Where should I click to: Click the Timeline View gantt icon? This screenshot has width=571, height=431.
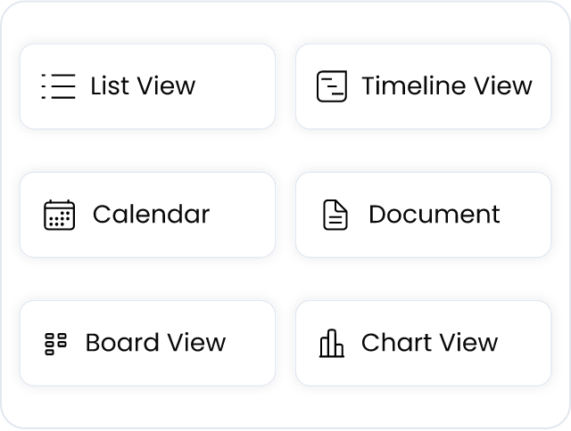(x=331, y=86)
